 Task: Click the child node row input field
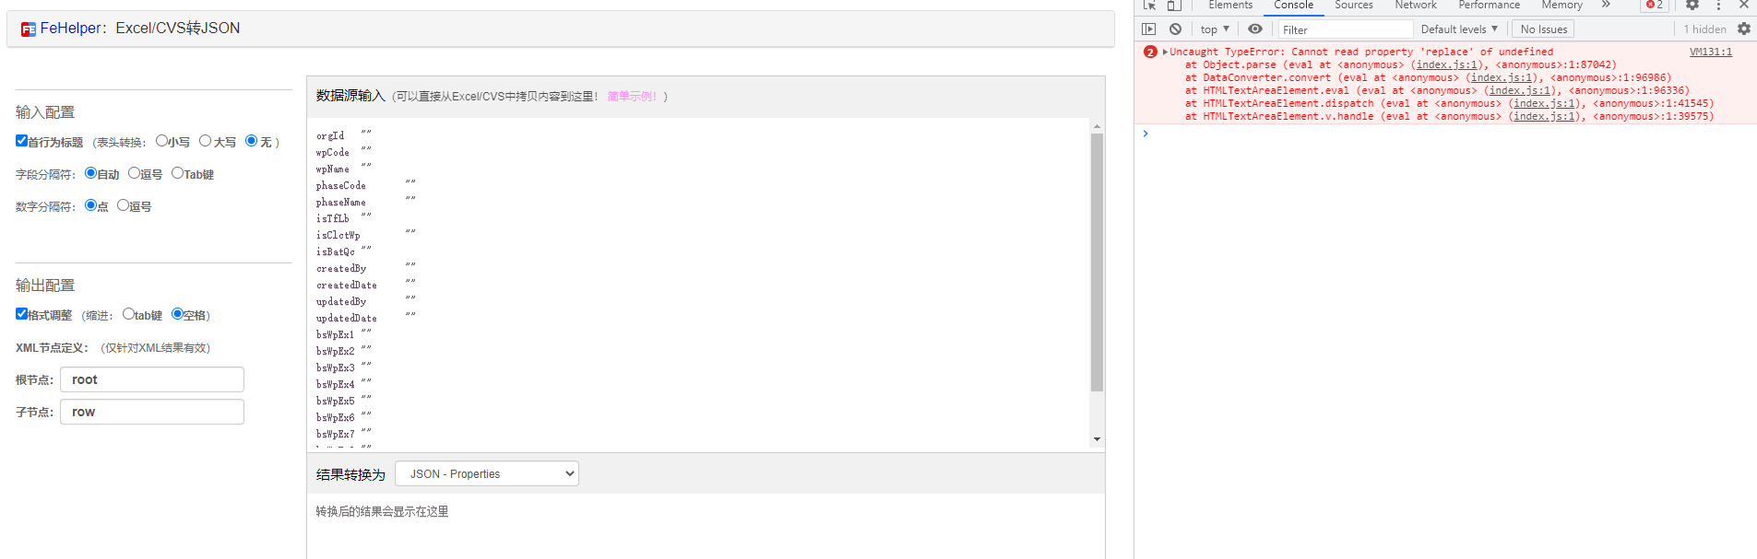coord(152,412)
